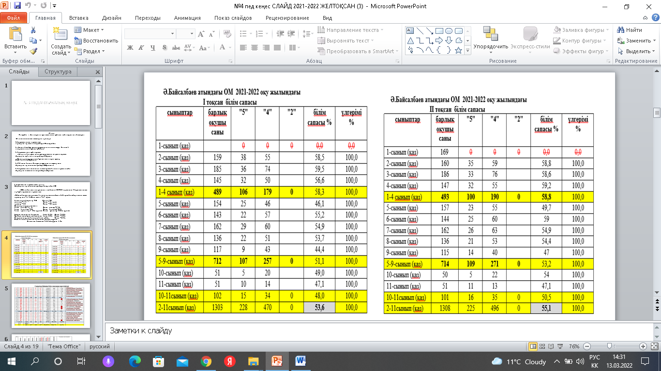Click the Cut scissors icon
The image size is (661, 371).
(33, 30)
